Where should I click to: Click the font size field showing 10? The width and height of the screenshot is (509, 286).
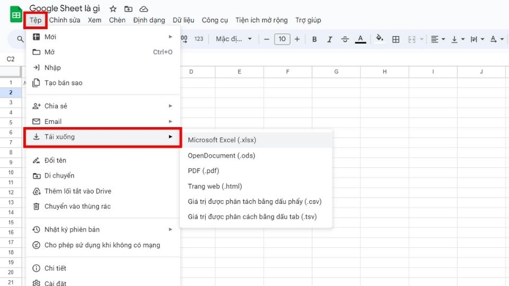tap(282, 39)
